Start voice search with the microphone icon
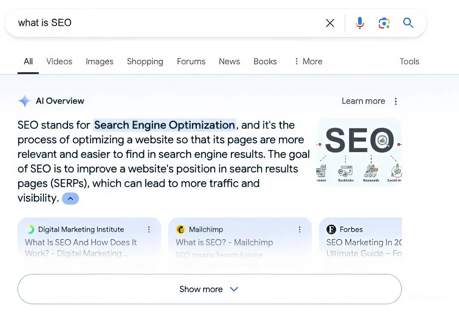Screen dimensions: 459x314 point(360,23)
